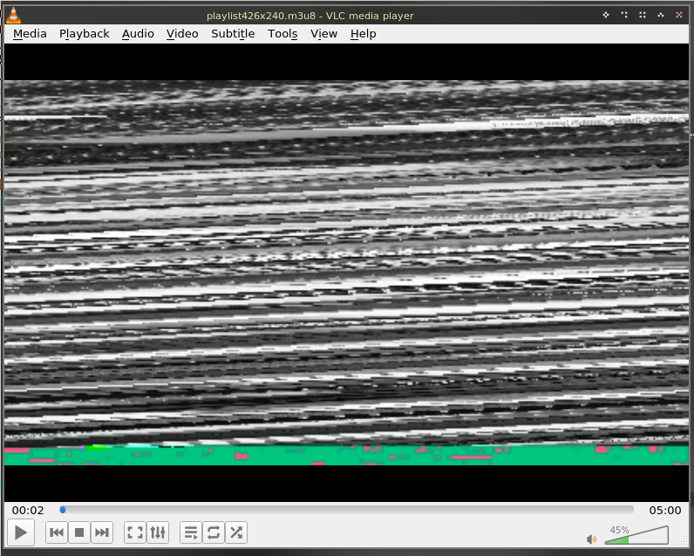Open the Subtitle menu
The width and height of the screenshot is (694, 556).
233,34
